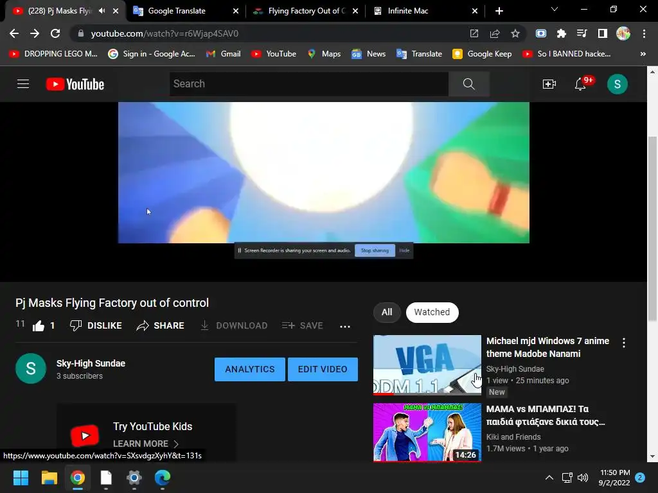Click SAVE to playlist button

[x=302, y=325]
